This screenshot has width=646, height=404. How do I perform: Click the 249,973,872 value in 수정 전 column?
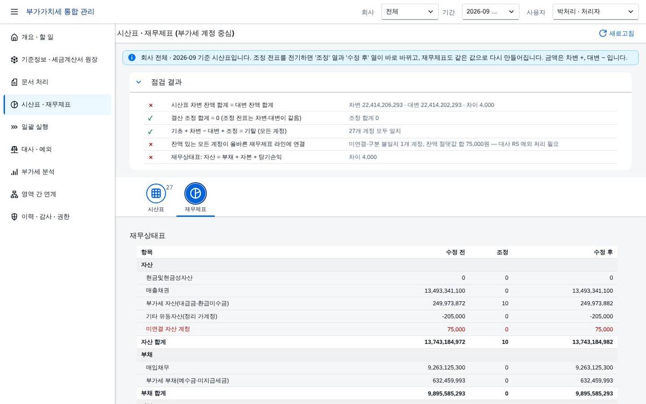click(x=449, y=303)
